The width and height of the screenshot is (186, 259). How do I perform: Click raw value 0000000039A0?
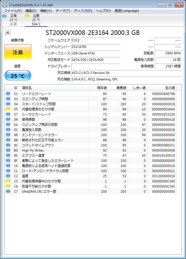[x=163, y=109]
